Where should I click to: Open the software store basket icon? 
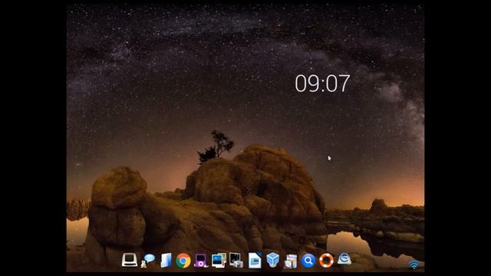point(344,259)
